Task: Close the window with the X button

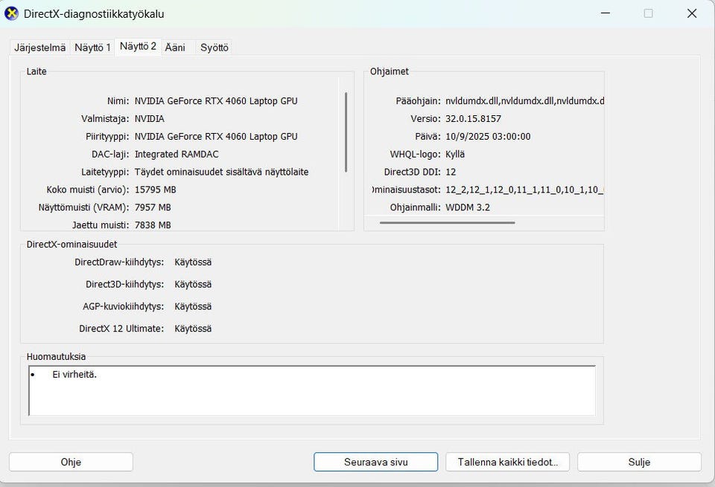Action: [x=692, y=13]
